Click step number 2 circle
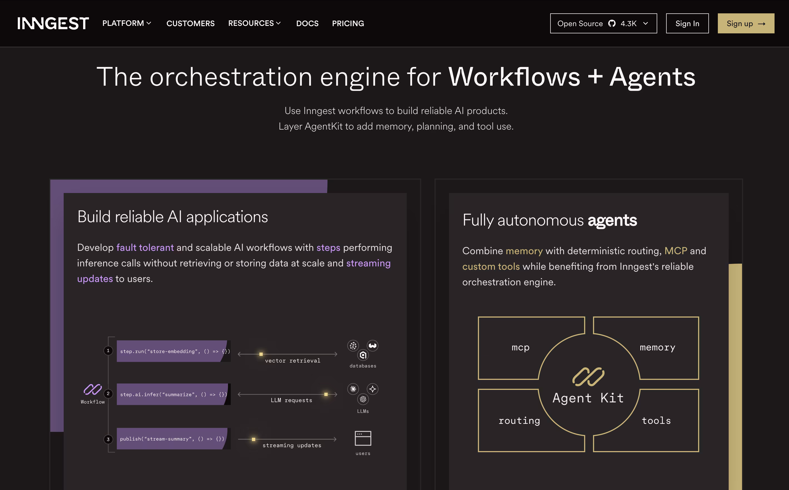 [x=108, y=394]
